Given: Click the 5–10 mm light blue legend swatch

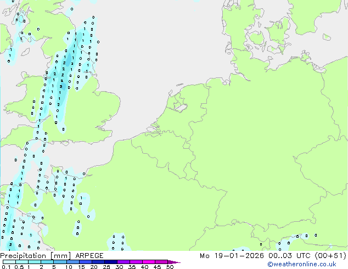Looking at the screenshot, I should tap(60, 262).
